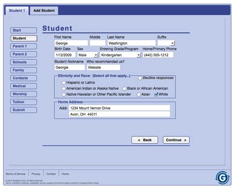Click the Student Nickname field Georgie

click(x=70, y=67)
